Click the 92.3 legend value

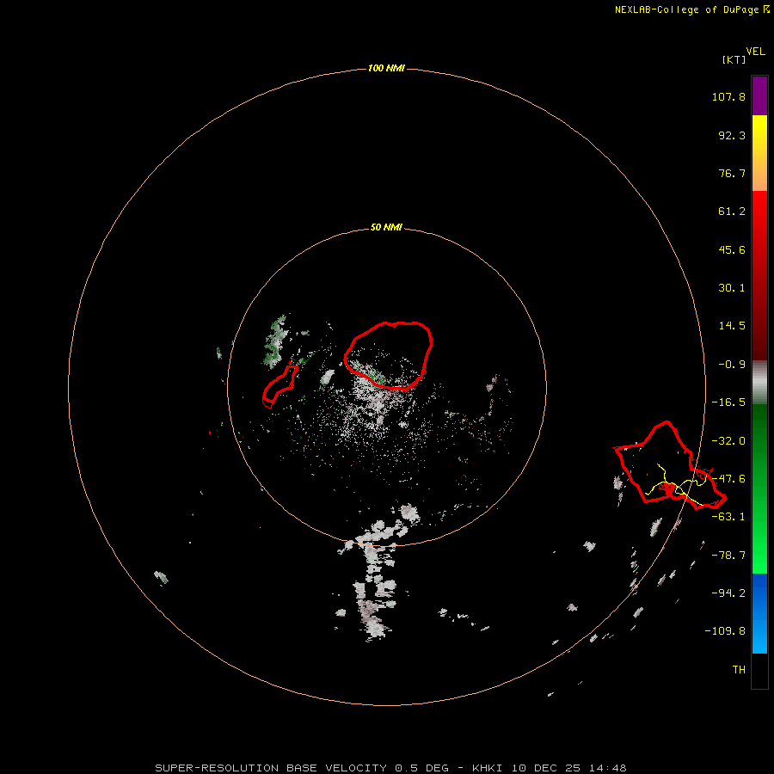(x=732, y=135)
